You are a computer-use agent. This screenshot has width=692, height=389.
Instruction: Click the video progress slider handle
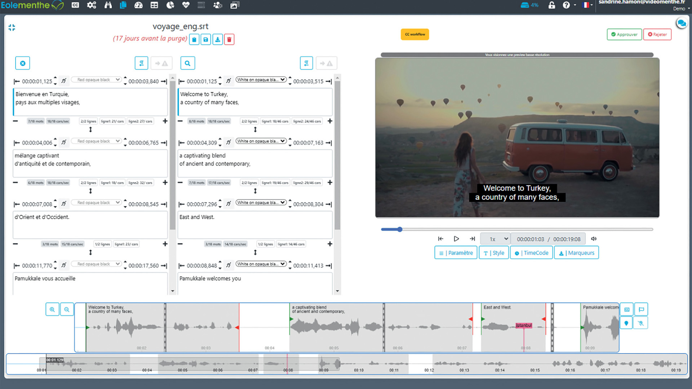coord(400,229)
